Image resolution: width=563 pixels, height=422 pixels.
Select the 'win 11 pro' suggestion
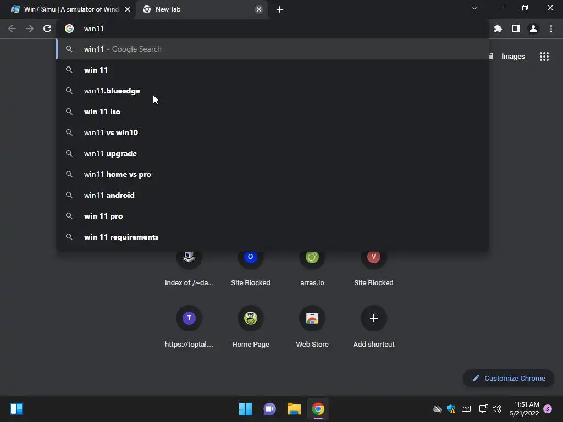(273, 216)
